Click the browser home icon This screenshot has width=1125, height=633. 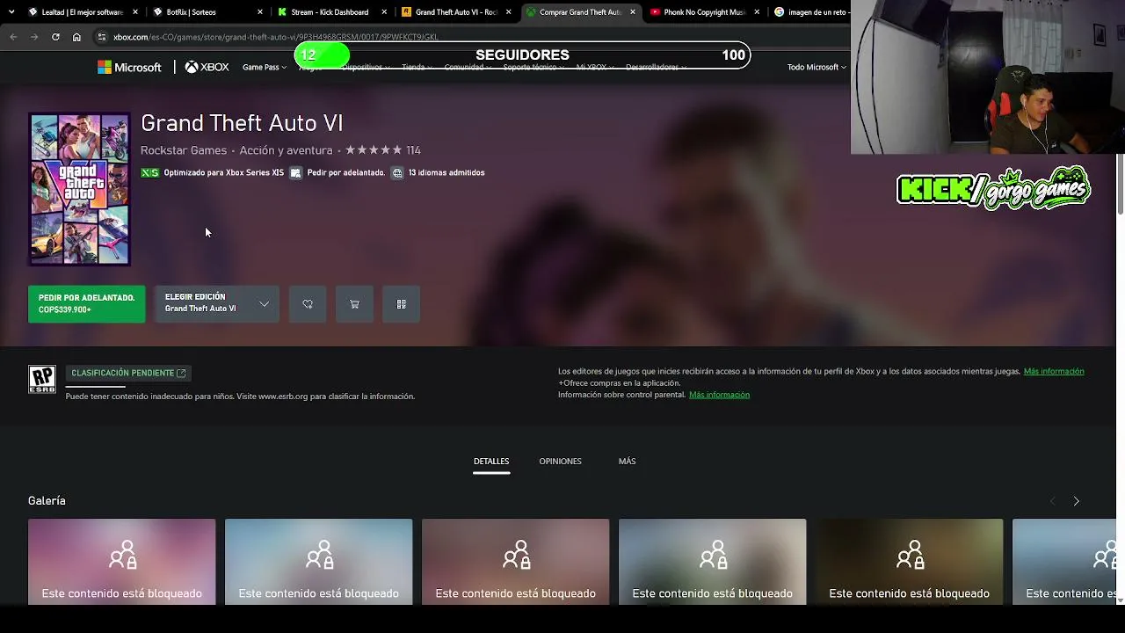pyautogui.click(x=76, y=37)
